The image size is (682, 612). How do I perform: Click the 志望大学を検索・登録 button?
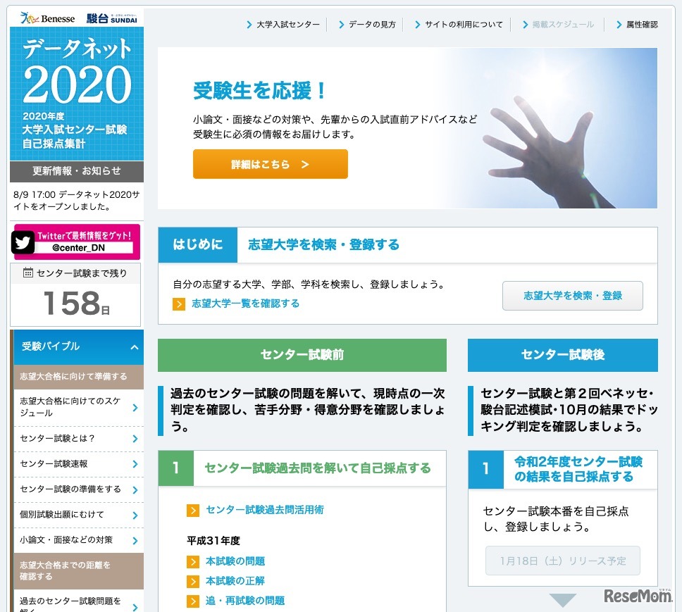[572, 295]
